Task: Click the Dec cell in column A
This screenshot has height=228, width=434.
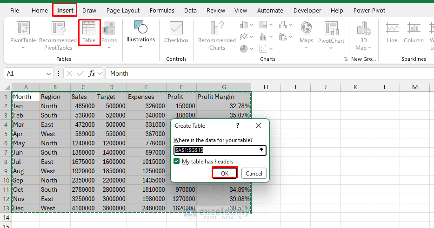Action: click(26, 208)
